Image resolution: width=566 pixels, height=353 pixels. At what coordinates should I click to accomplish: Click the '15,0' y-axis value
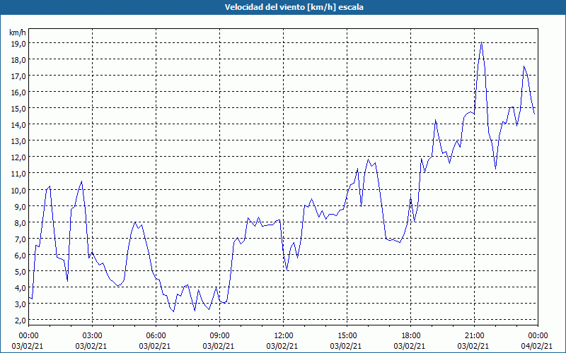(18, 109)
